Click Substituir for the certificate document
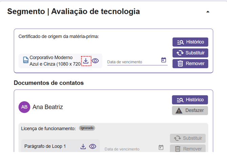227x158 pixels. tap(190, 53)
